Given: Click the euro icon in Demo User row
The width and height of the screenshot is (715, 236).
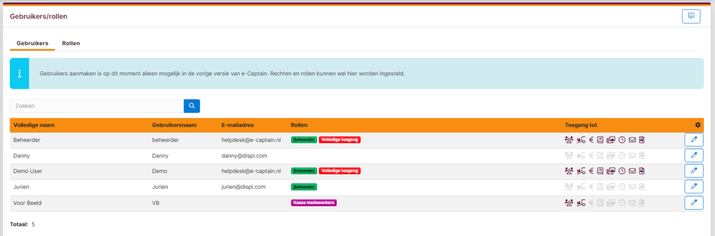Looking at the screenshot, I should (592, 171).
